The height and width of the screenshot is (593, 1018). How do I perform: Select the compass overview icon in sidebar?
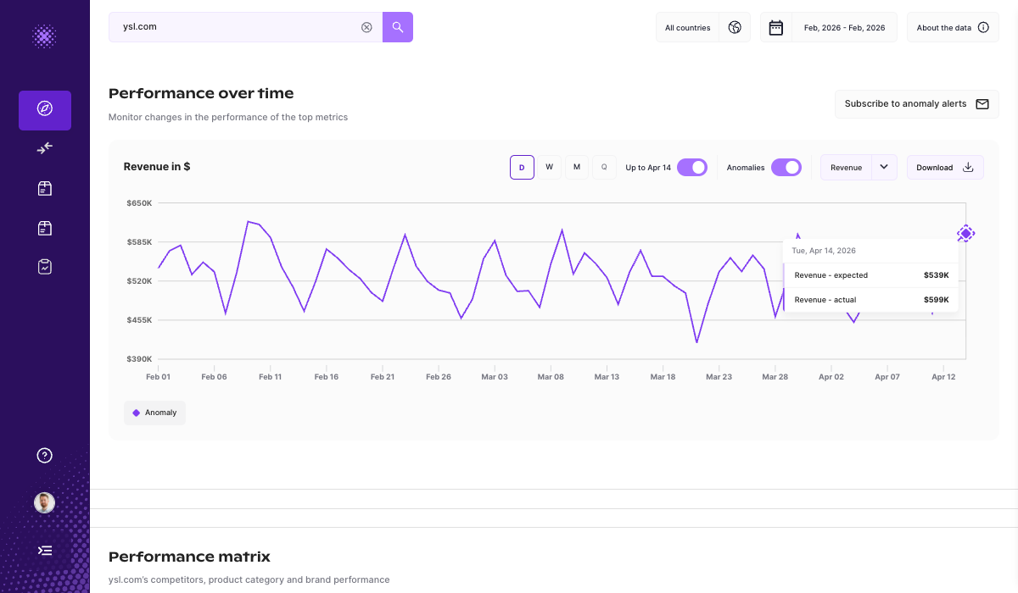44,110
